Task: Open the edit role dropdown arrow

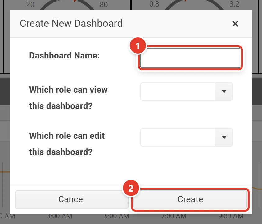Action: (224, 138)
